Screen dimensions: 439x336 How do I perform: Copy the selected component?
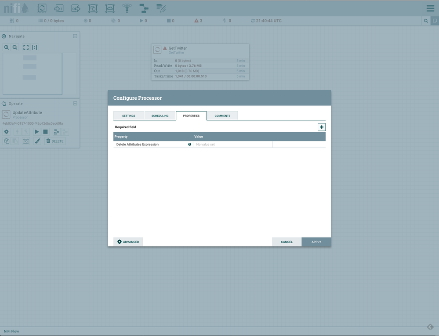[6, 141]
